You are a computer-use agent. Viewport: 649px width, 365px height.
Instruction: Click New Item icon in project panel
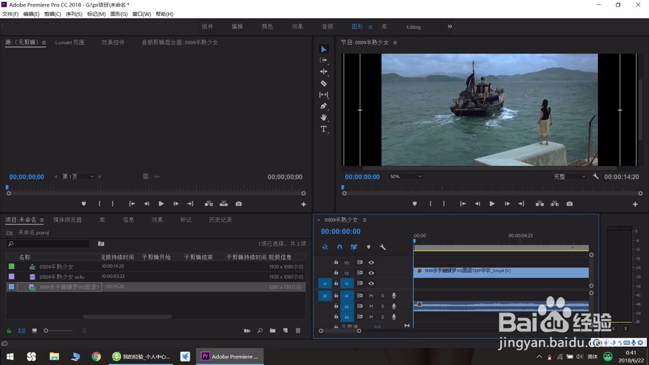pos(285,331)
